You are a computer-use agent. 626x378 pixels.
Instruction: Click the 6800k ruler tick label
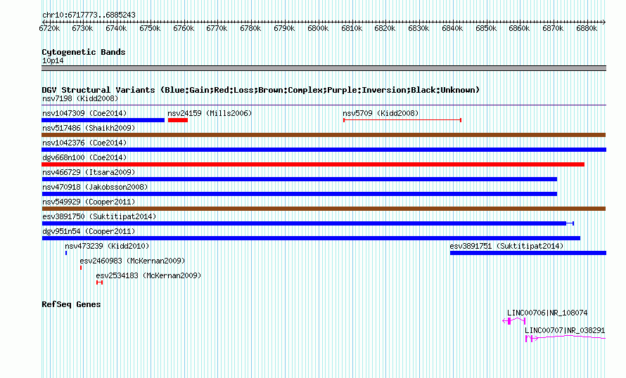[318, 29]
